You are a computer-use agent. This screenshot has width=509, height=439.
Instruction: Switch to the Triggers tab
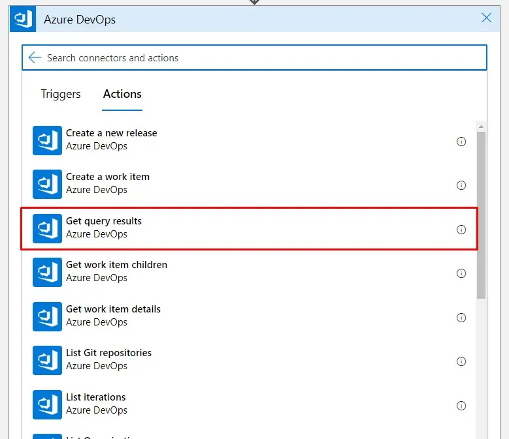[61, 94]
